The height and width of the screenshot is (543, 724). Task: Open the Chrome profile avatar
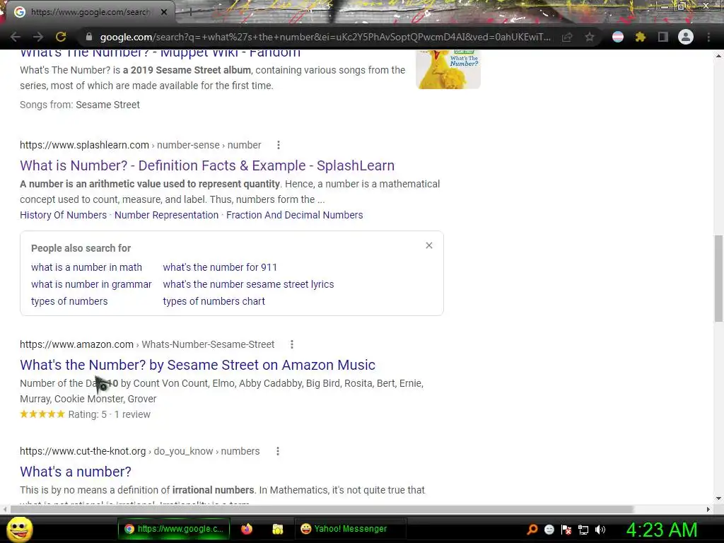(686, 37)
